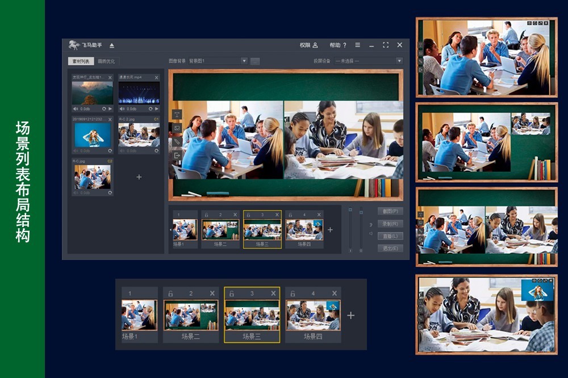Play the 漫漫长河.mp4 material clip
Image resolution: width=568 pixels, height=378 pixels.
tap(157, 108)
